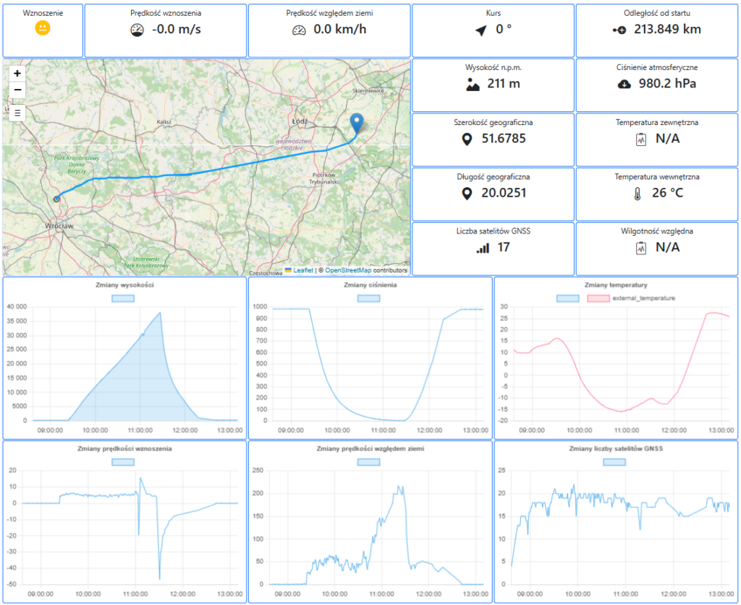Open the OpenStreetMap contributors link
Screen dimensions: 741x605
(x=348, y=270)
